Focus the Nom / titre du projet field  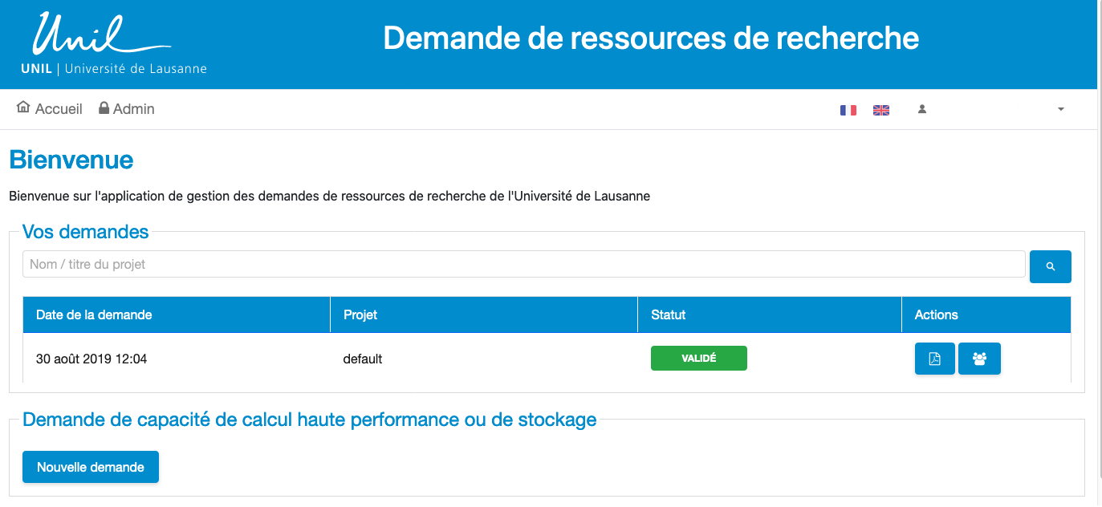point(523,264)
